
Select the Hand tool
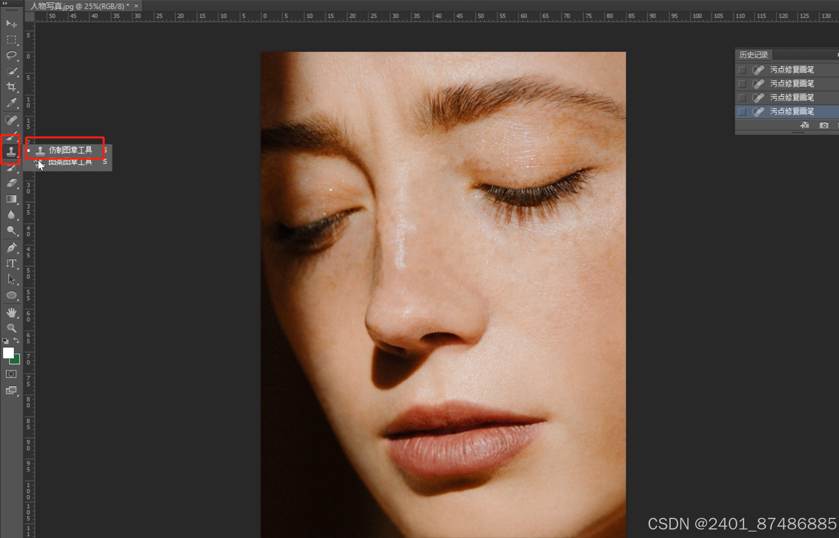click(x=11, y=312)
